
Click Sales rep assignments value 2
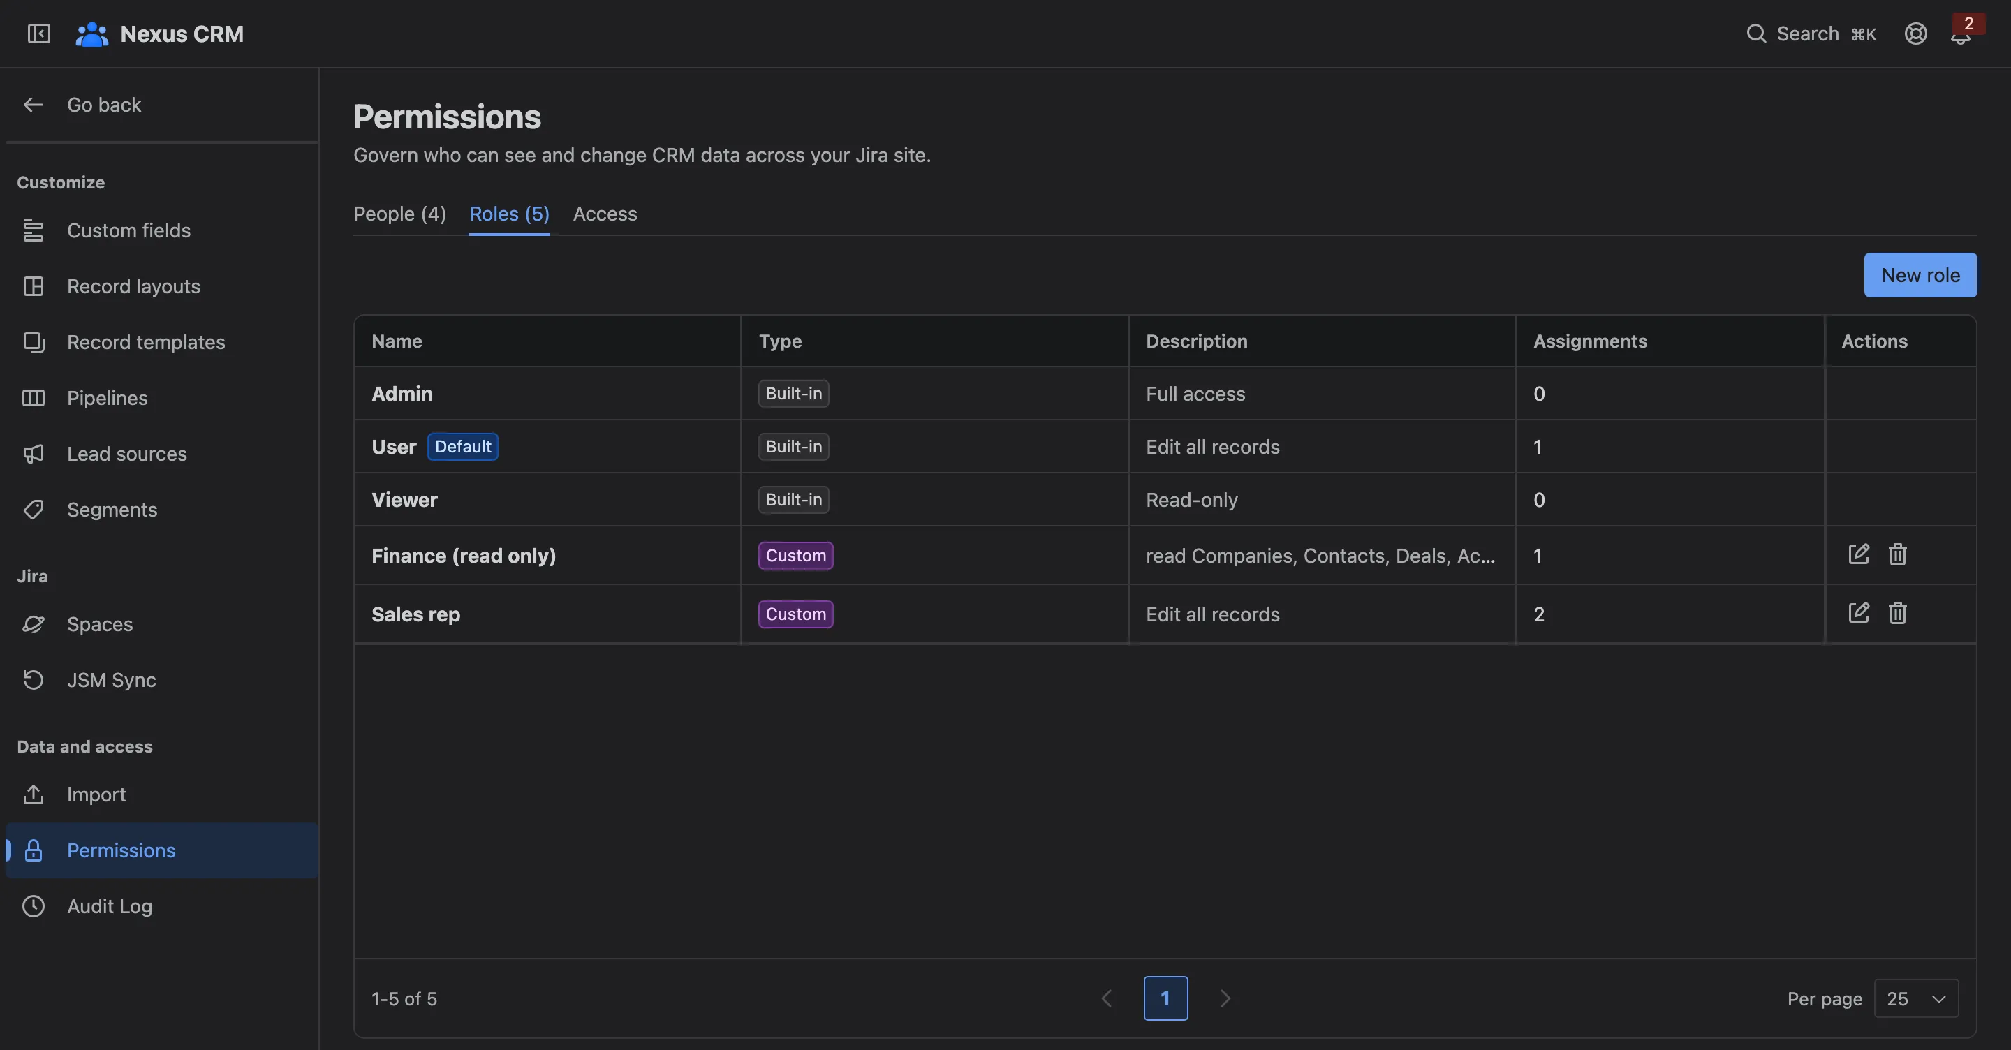point(1539,614)
